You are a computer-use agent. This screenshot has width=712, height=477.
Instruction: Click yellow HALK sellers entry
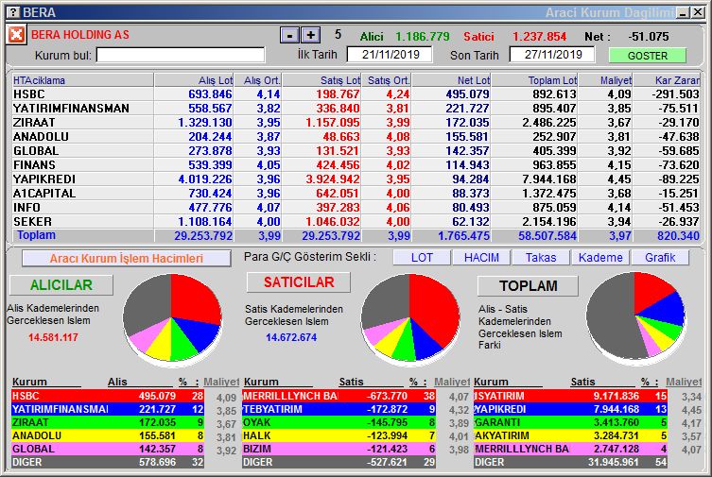(339, 435)
